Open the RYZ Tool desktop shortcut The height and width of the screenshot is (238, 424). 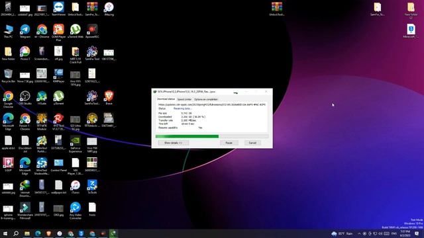click(58, 122)
